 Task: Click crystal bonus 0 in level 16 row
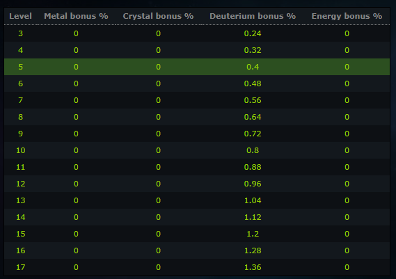pyautogui.click(x=159, y=250)
